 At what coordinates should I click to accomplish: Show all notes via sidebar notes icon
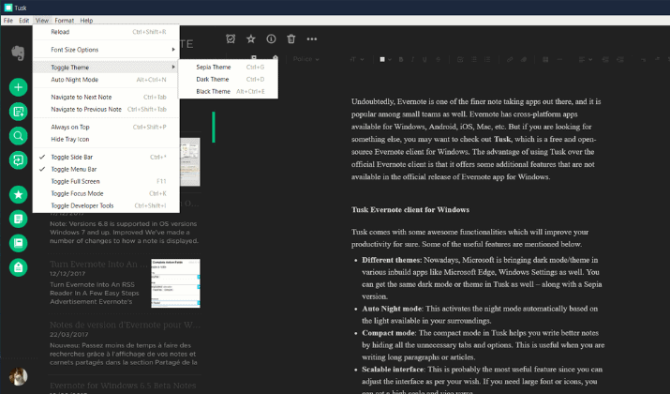coord(18,219)
